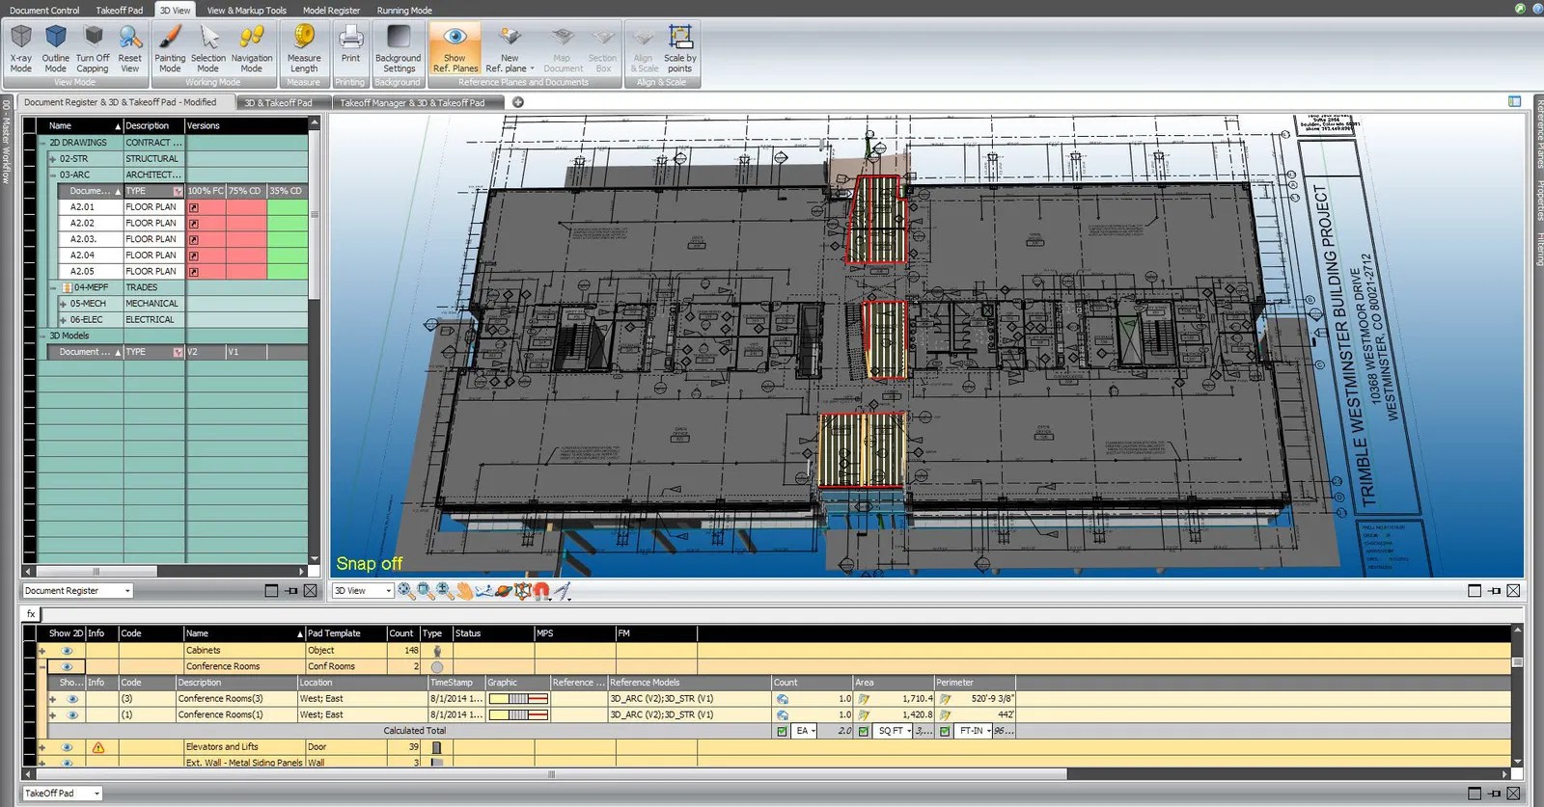
Task: Click graphic color swatch for Conference Rooms(1)
Action: [x=518, y=715]
